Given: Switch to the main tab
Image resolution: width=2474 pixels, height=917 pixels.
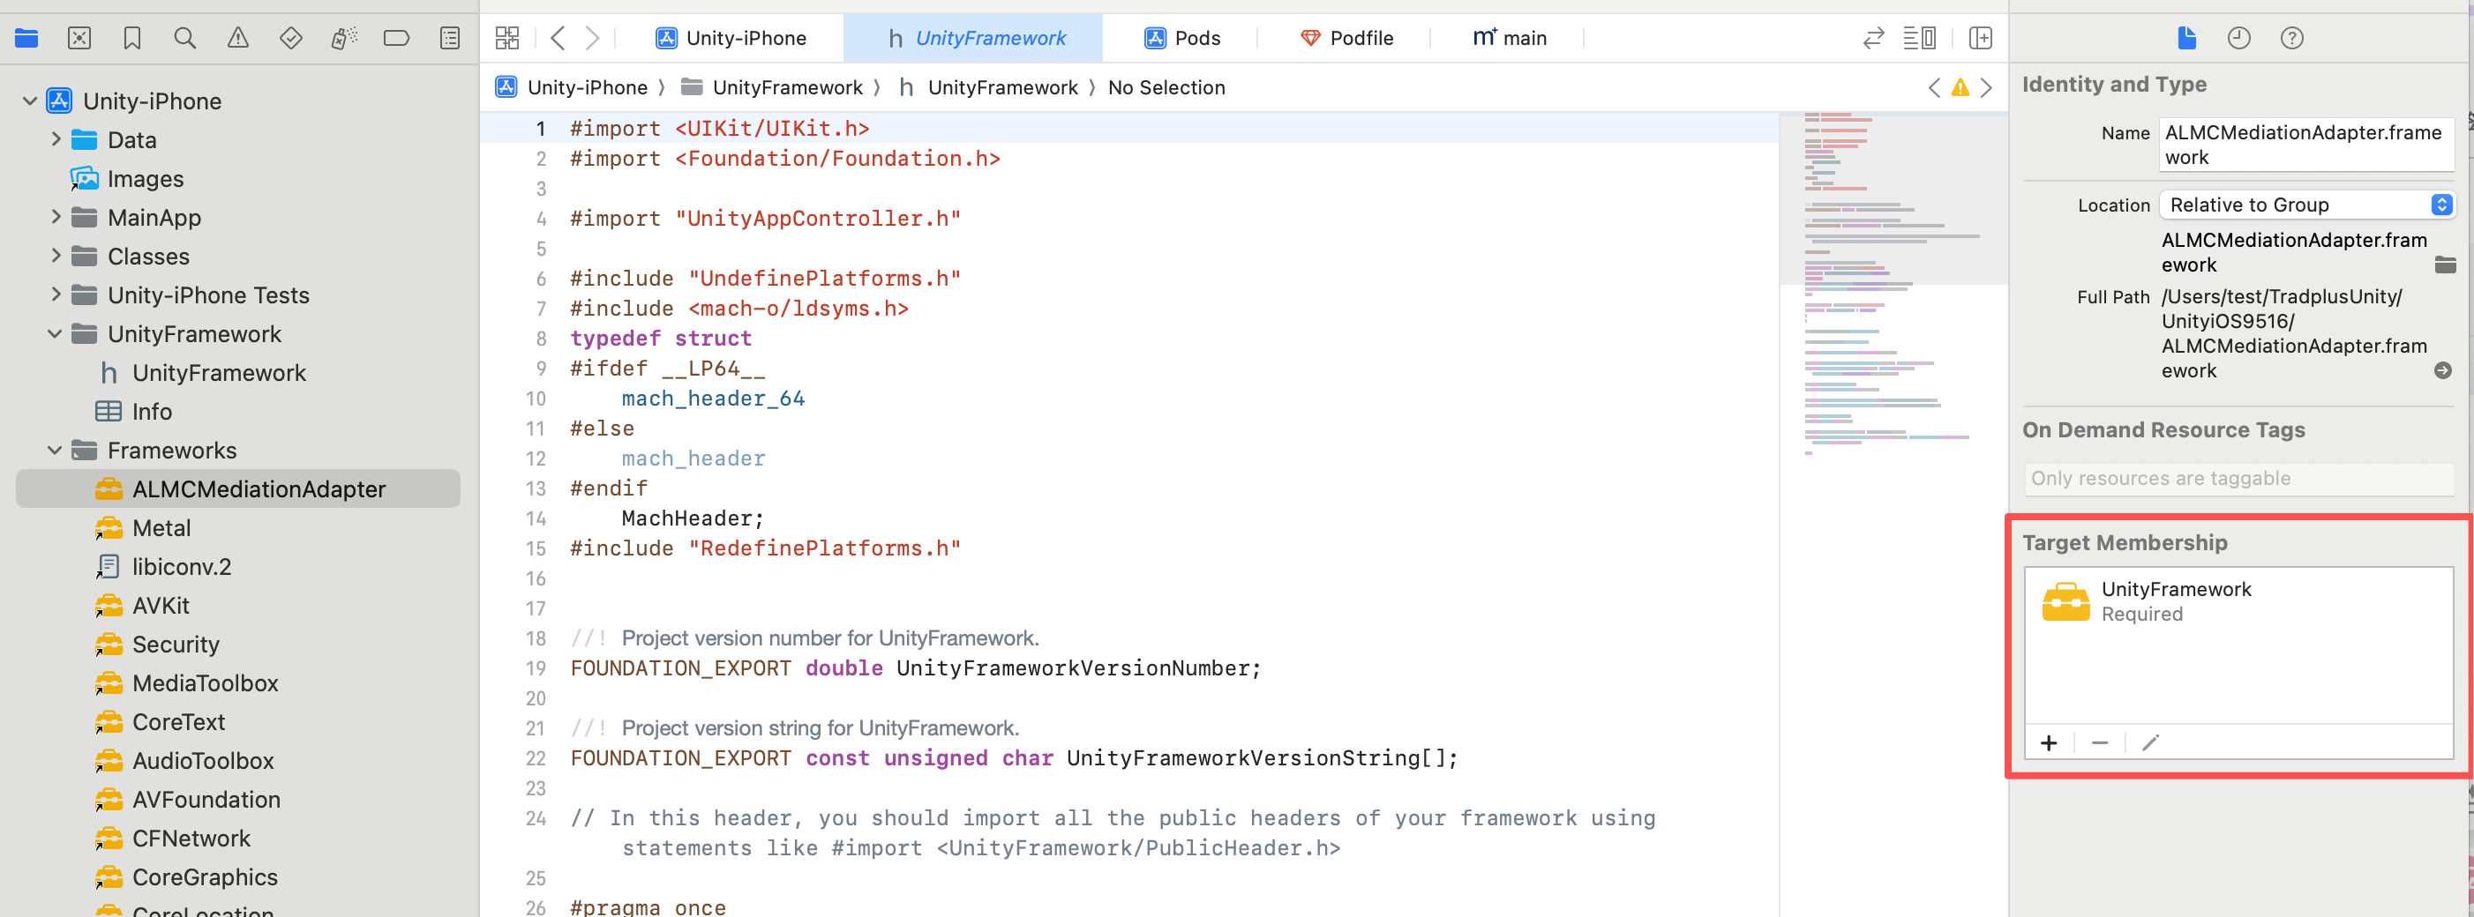Looking at the screenshot, I should point(1510,39).
